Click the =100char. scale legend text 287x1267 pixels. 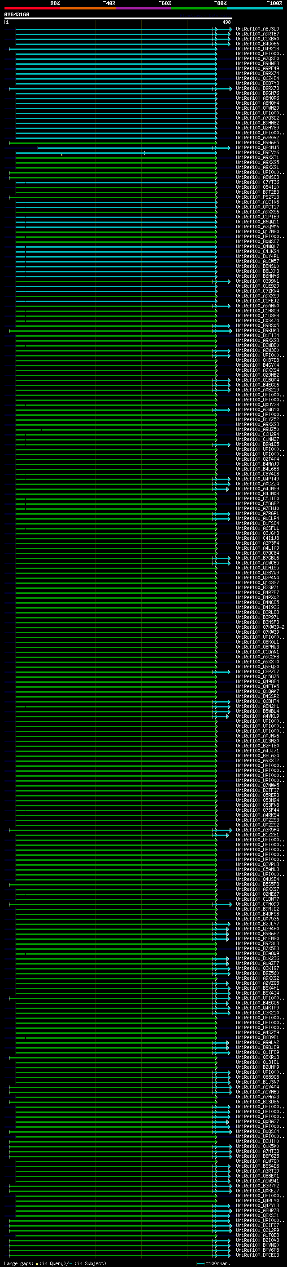point(217,1263)
